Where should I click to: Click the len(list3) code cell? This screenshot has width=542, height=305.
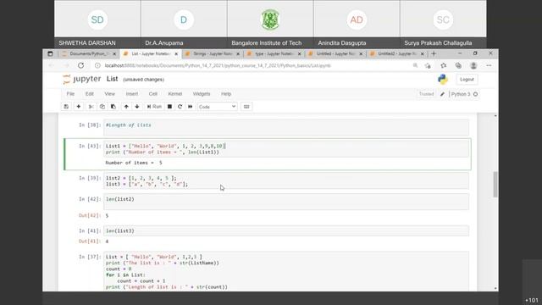click(x=286, y=230)
